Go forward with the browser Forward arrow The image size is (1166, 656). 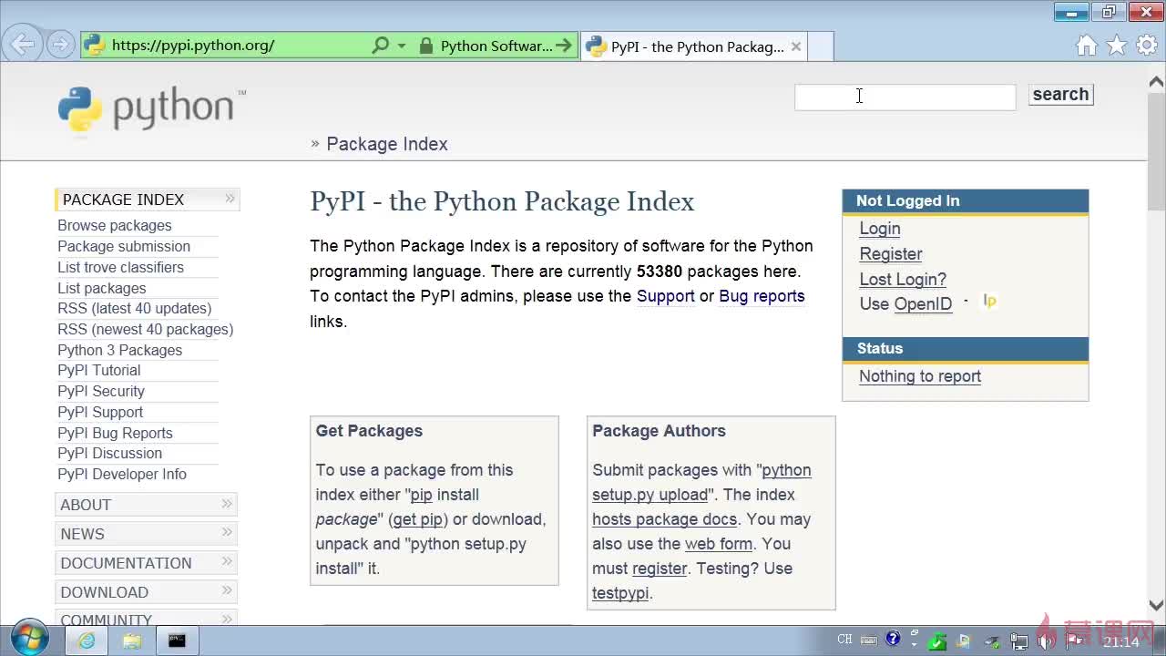[x=60, y=45]
